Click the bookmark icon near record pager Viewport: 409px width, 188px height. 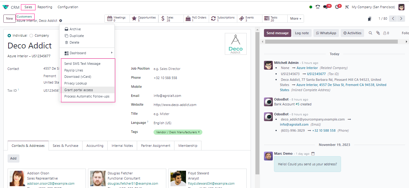point(370,19)
